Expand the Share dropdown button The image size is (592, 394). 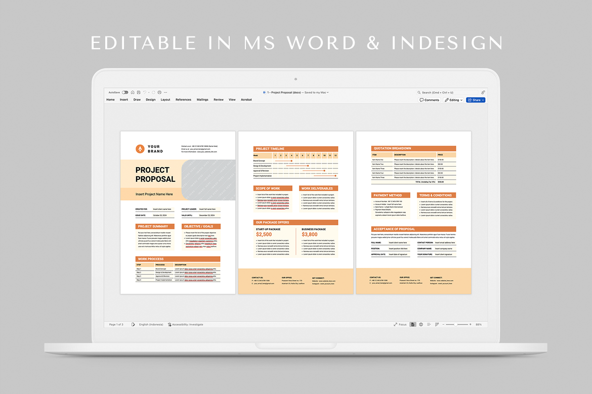pos(476,100)
